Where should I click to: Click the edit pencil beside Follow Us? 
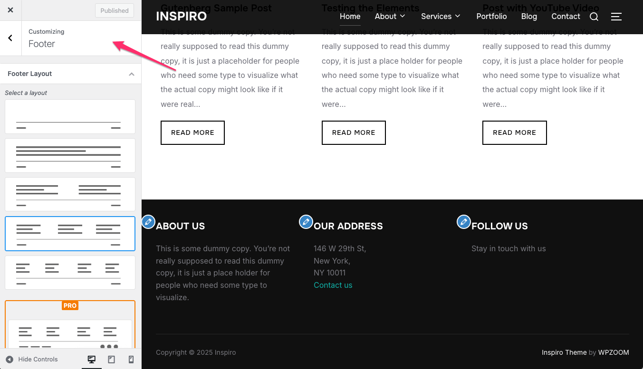point(463,222)
